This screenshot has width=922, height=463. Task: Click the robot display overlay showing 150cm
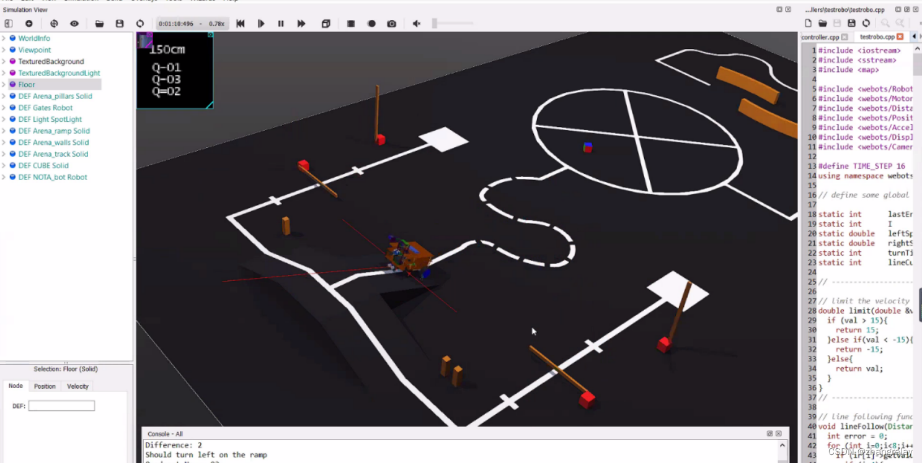click(x=175, y=71)
